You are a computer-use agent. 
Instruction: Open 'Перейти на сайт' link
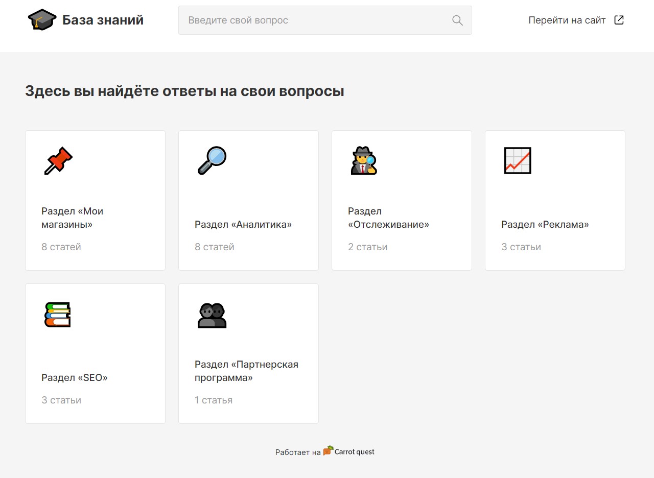pyautogui.click(x=576, y=20)
